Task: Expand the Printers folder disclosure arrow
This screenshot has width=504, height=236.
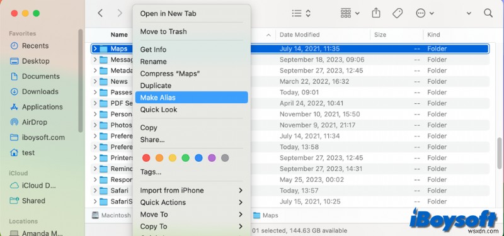Action: 95,158
